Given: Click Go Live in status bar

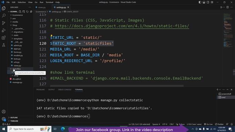Looking at the screenshot, I should 208,124.
